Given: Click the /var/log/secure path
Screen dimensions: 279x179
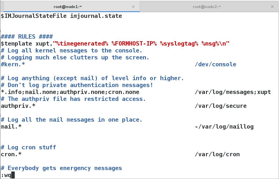Looking at the screenshot, I should click(x=221, y=106).
